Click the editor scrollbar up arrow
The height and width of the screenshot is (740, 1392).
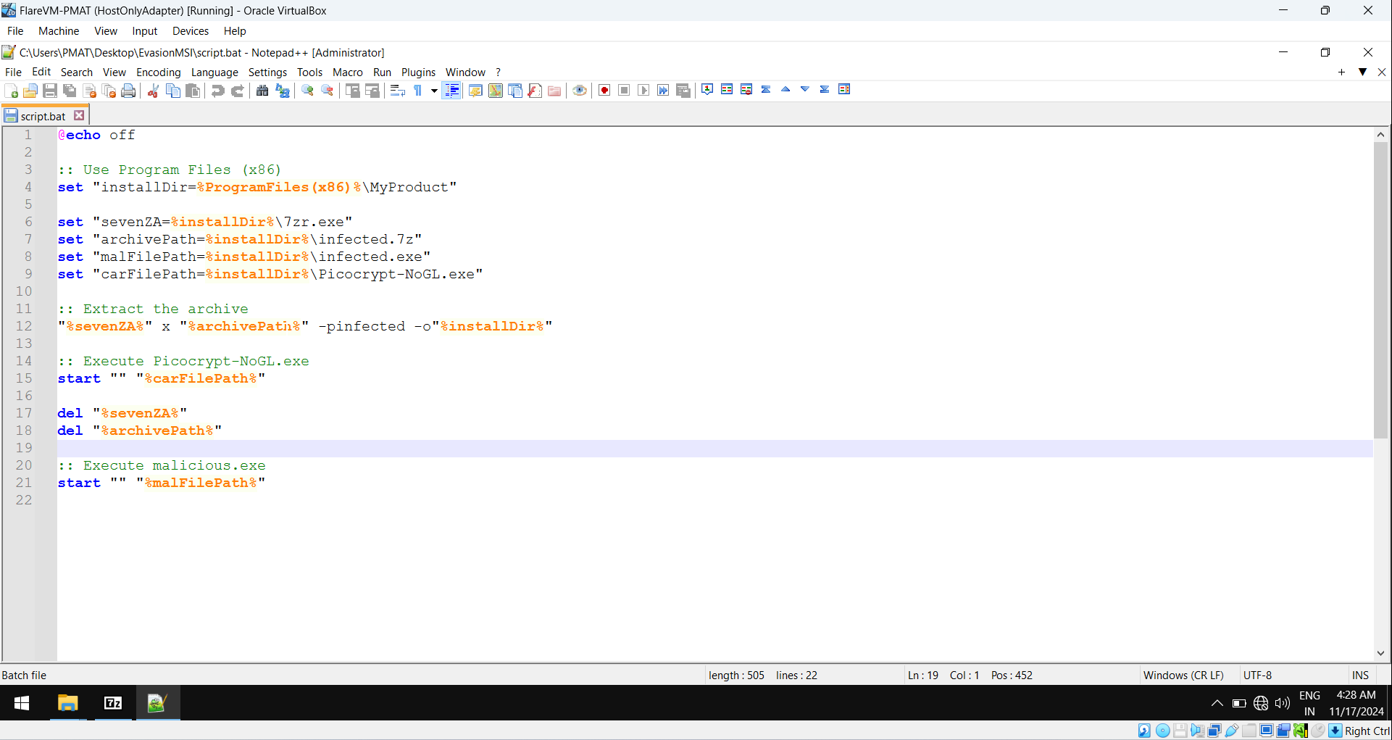click(x=1380, y=135)
